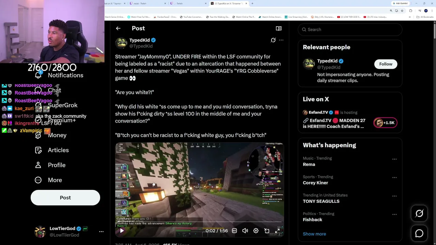Open video settings gear
The height and width of the screenshot is (245, 436).
[256, 231]
